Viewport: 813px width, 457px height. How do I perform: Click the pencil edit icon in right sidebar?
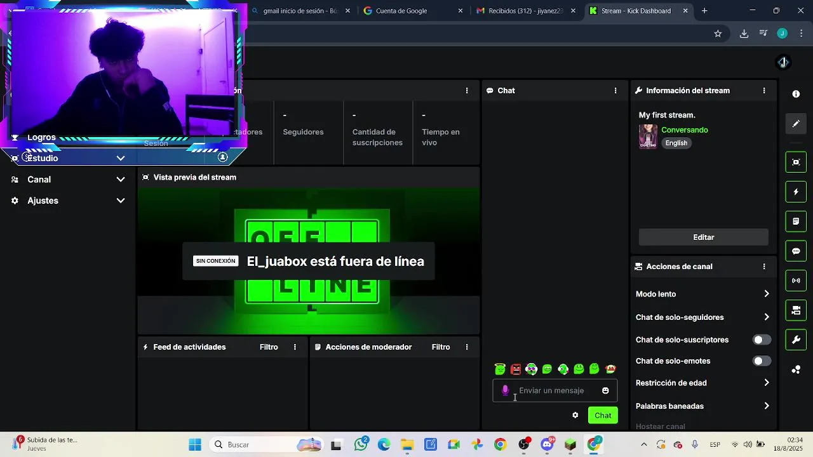pos(796,124)
